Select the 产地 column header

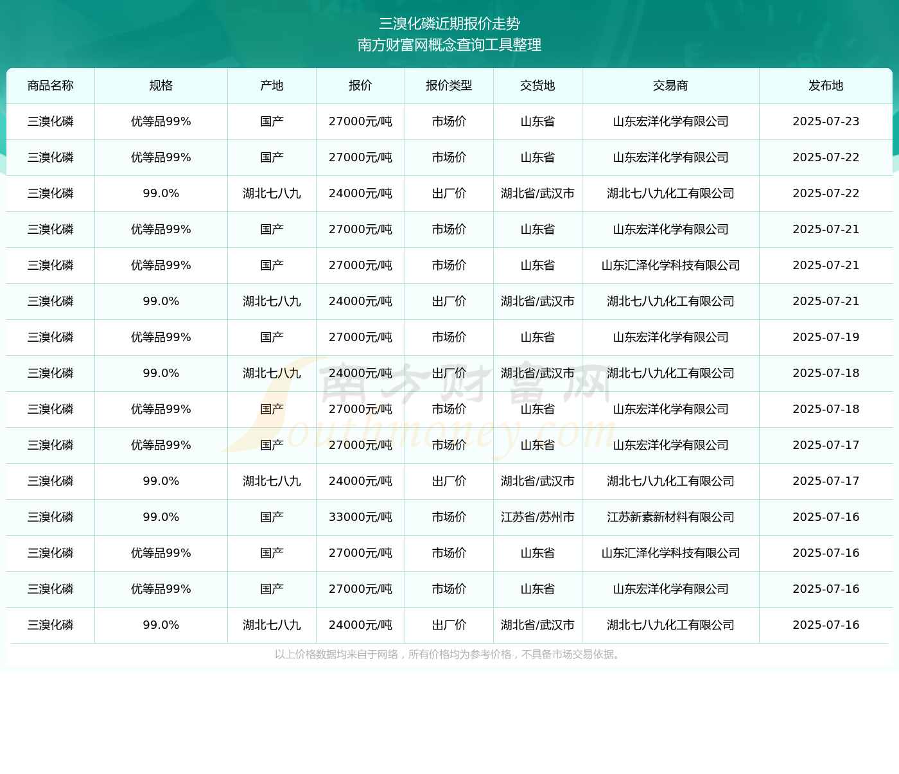tap(272, 85)
